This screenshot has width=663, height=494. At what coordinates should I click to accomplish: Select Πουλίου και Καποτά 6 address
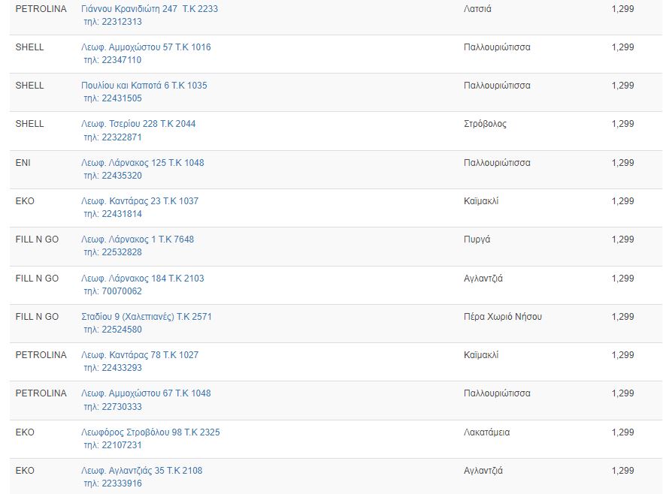point(144,86)
